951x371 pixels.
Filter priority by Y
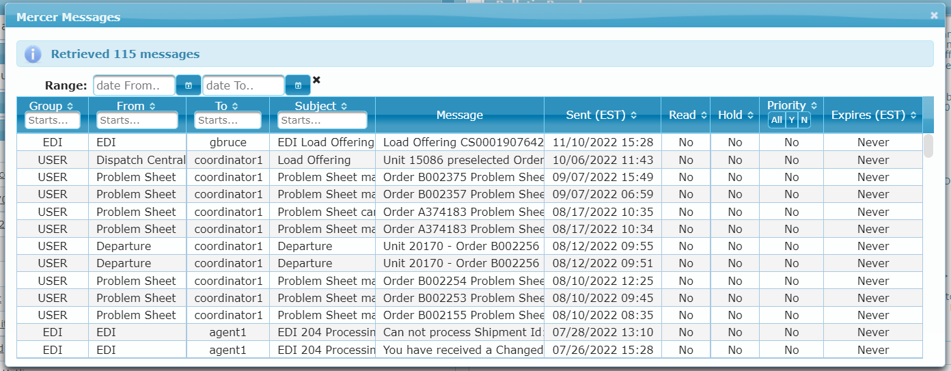pos(791,120)
